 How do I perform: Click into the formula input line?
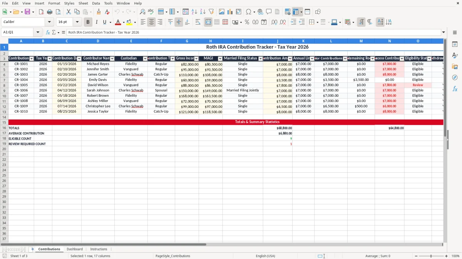point(254,32)
